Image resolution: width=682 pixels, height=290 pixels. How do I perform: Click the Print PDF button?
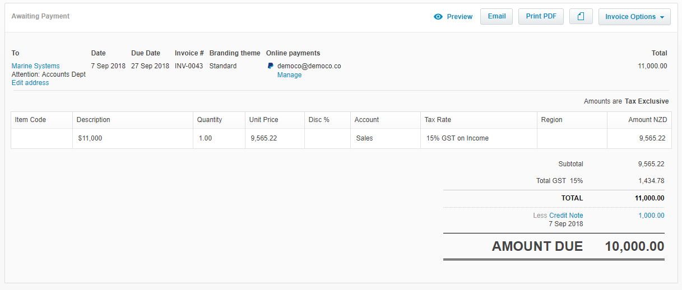[541, 16]
